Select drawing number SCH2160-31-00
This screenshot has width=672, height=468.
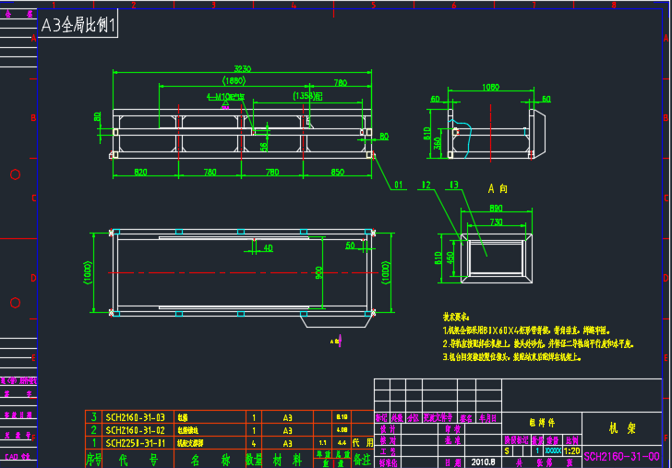tap(621, 456)
